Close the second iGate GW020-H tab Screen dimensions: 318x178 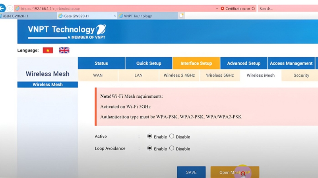coord(114,16)
